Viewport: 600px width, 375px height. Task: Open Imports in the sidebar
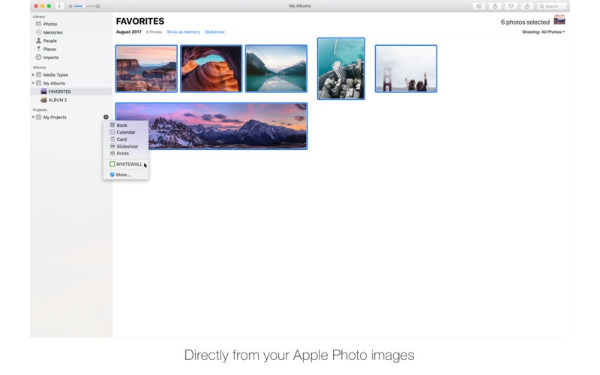click(50, 58)
